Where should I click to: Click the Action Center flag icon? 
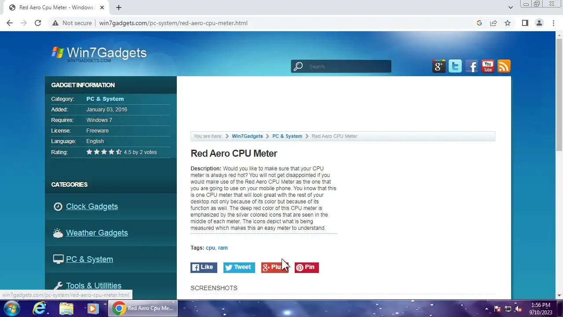tap(497, 309)
